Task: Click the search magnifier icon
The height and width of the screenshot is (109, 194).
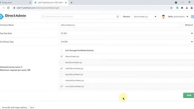Action: [x=43, y=17]
